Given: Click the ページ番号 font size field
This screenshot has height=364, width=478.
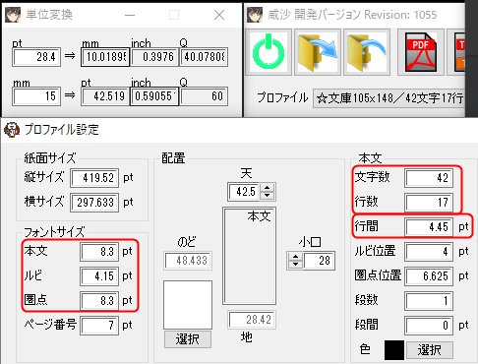Looking at the screenshot, I should coord(99,326).
